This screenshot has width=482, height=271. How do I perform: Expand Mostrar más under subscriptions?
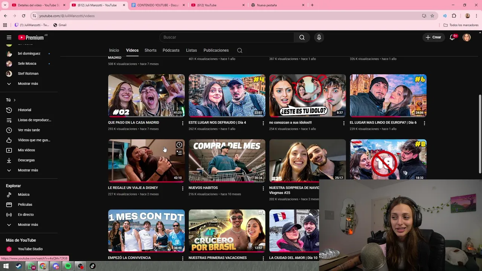coord(29,84)
